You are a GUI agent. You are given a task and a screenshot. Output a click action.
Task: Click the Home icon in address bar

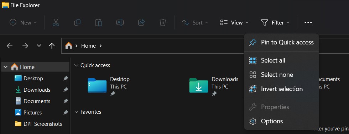point(68,45)
